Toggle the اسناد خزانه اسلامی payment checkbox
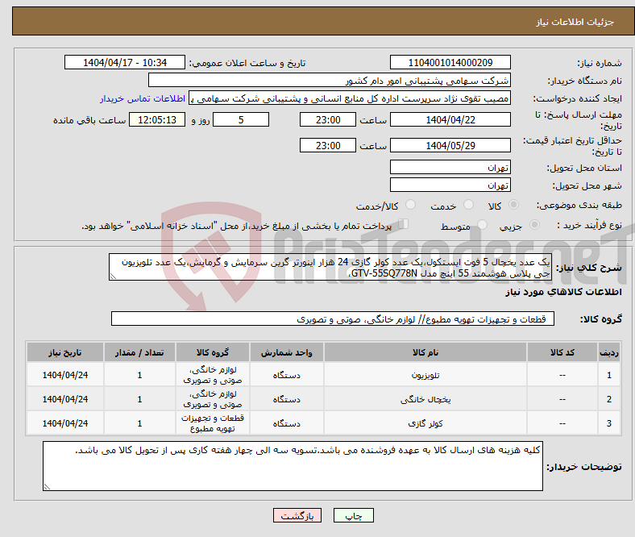 [x=404, y=224]
